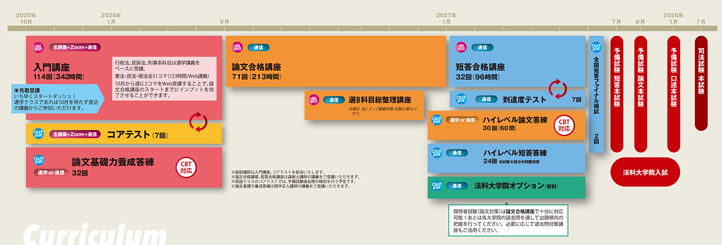Click the INput icon beside 選択科目総整理講座
The width and height of the screenshot is (722, 245).
point(314,100)
